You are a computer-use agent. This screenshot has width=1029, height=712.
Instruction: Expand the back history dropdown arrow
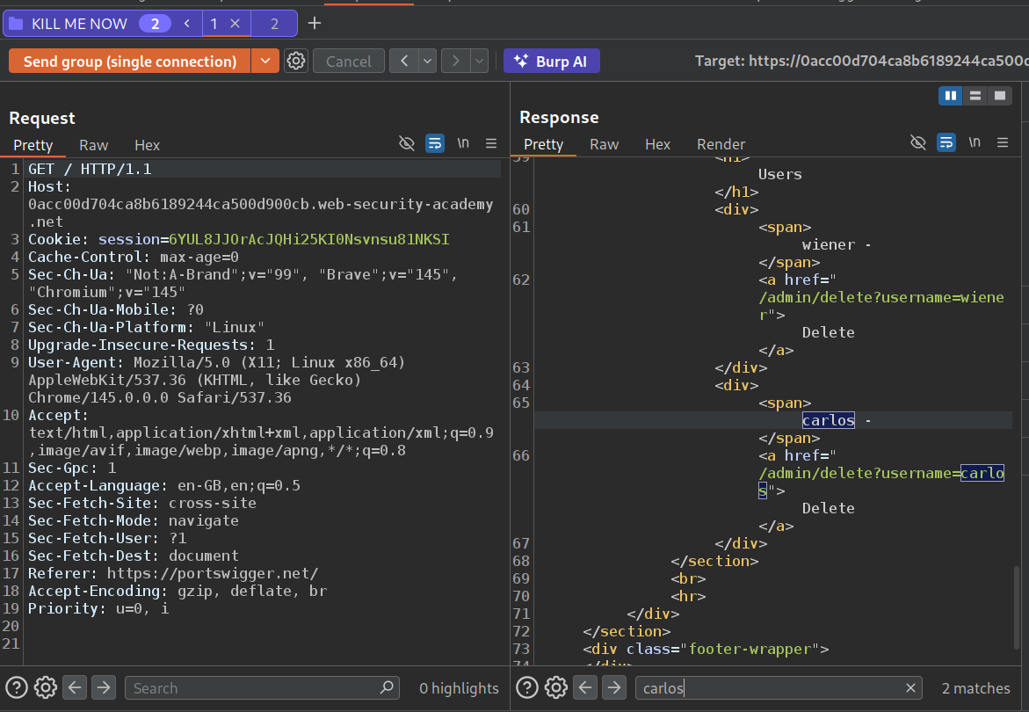[x=427, y=62]
